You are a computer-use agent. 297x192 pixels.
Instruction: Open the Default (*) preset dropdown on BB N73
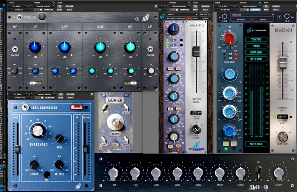point(252,15)
